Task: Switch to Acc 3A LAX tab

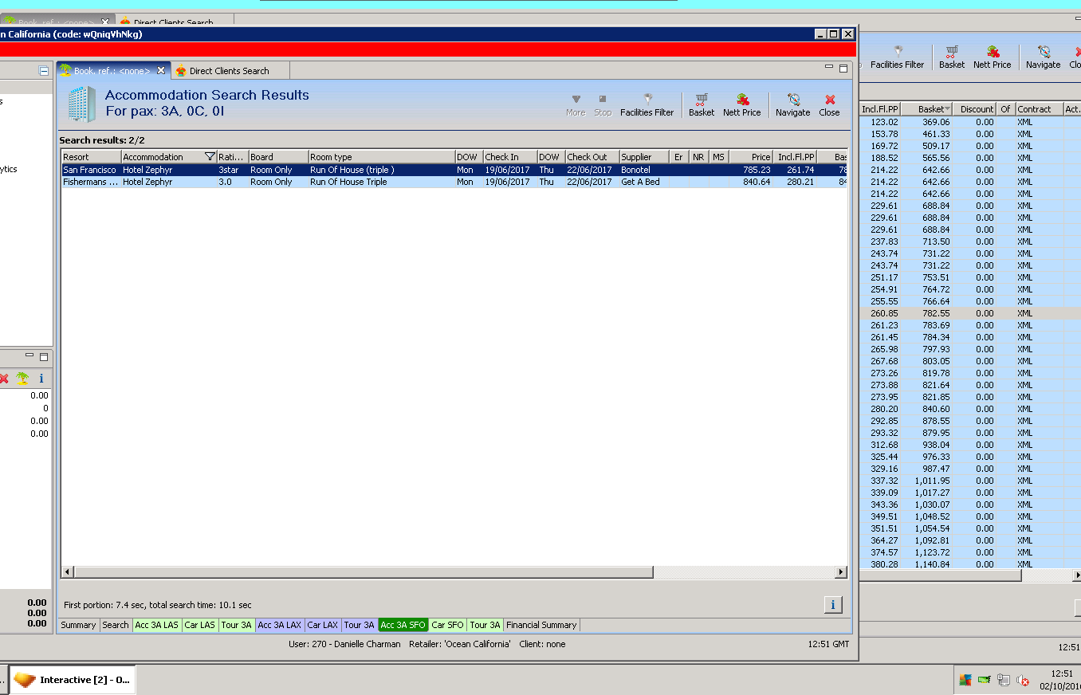Action: 280,625
